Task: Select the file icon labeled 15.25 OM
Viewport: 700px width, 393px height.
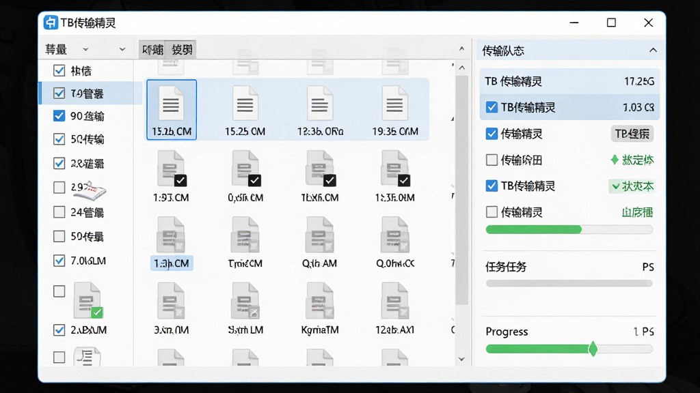Action: [245, 104]
